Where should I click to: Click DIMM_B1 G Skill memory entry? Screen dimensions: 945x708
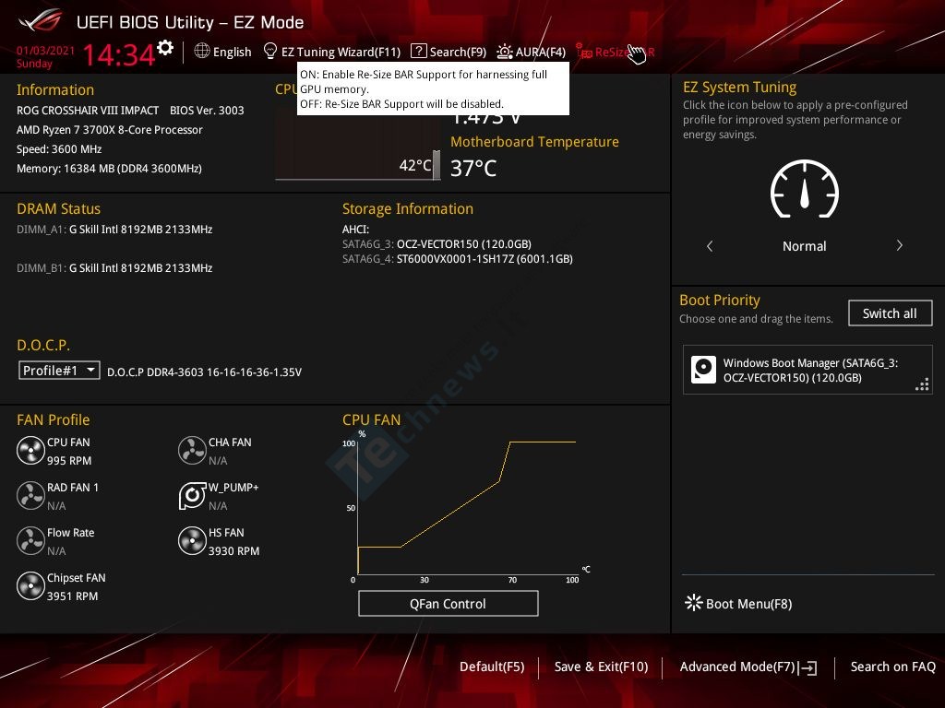tap(114, 268)
